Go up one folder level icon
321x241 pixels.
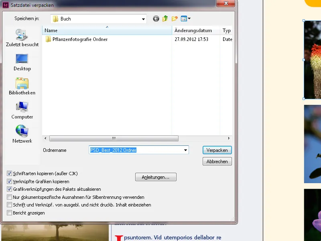click(165, 18)
